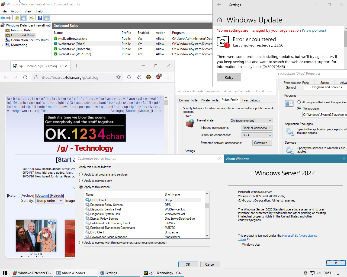Screen dimensions: 347x277
Task: Open the View menu
Action: coord(28,11)
